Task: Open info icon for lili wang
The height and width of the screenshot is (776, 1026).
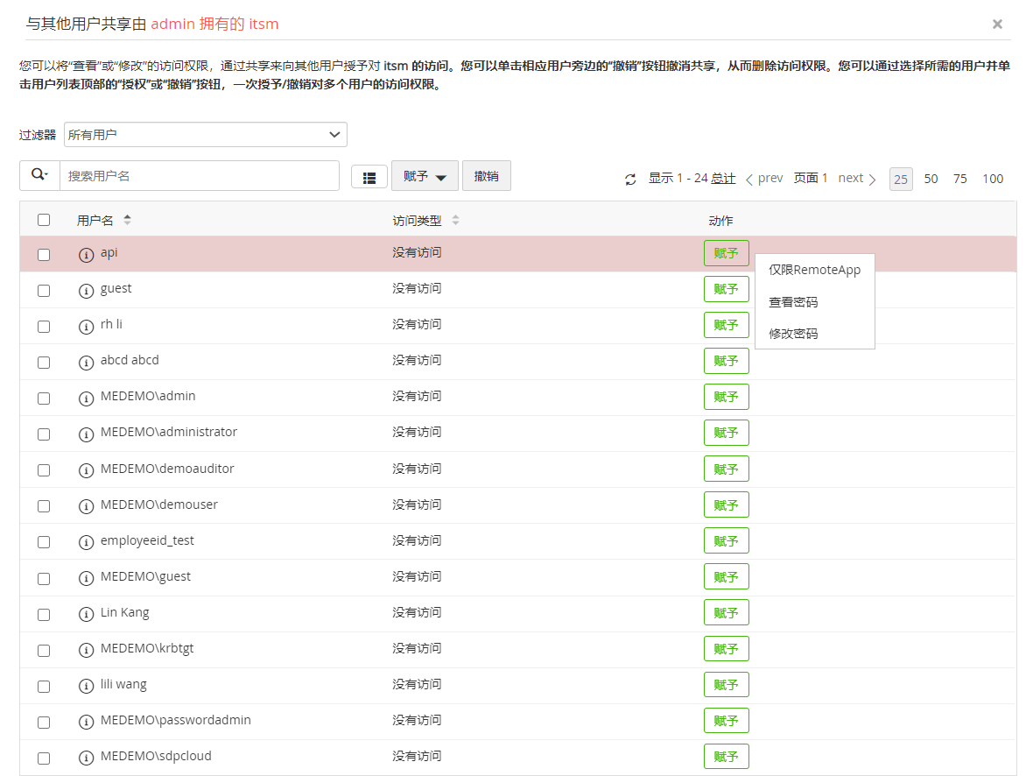Action: click(x=86, y=687)
